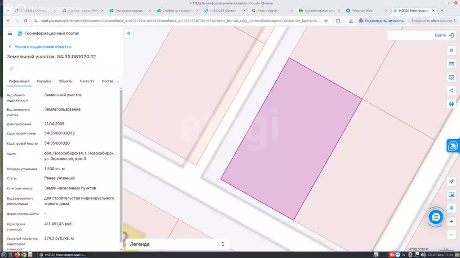Screen dimensions: 460x258
Task: Toggle the overview mini-map window
Action: click(x=451, y=195)
